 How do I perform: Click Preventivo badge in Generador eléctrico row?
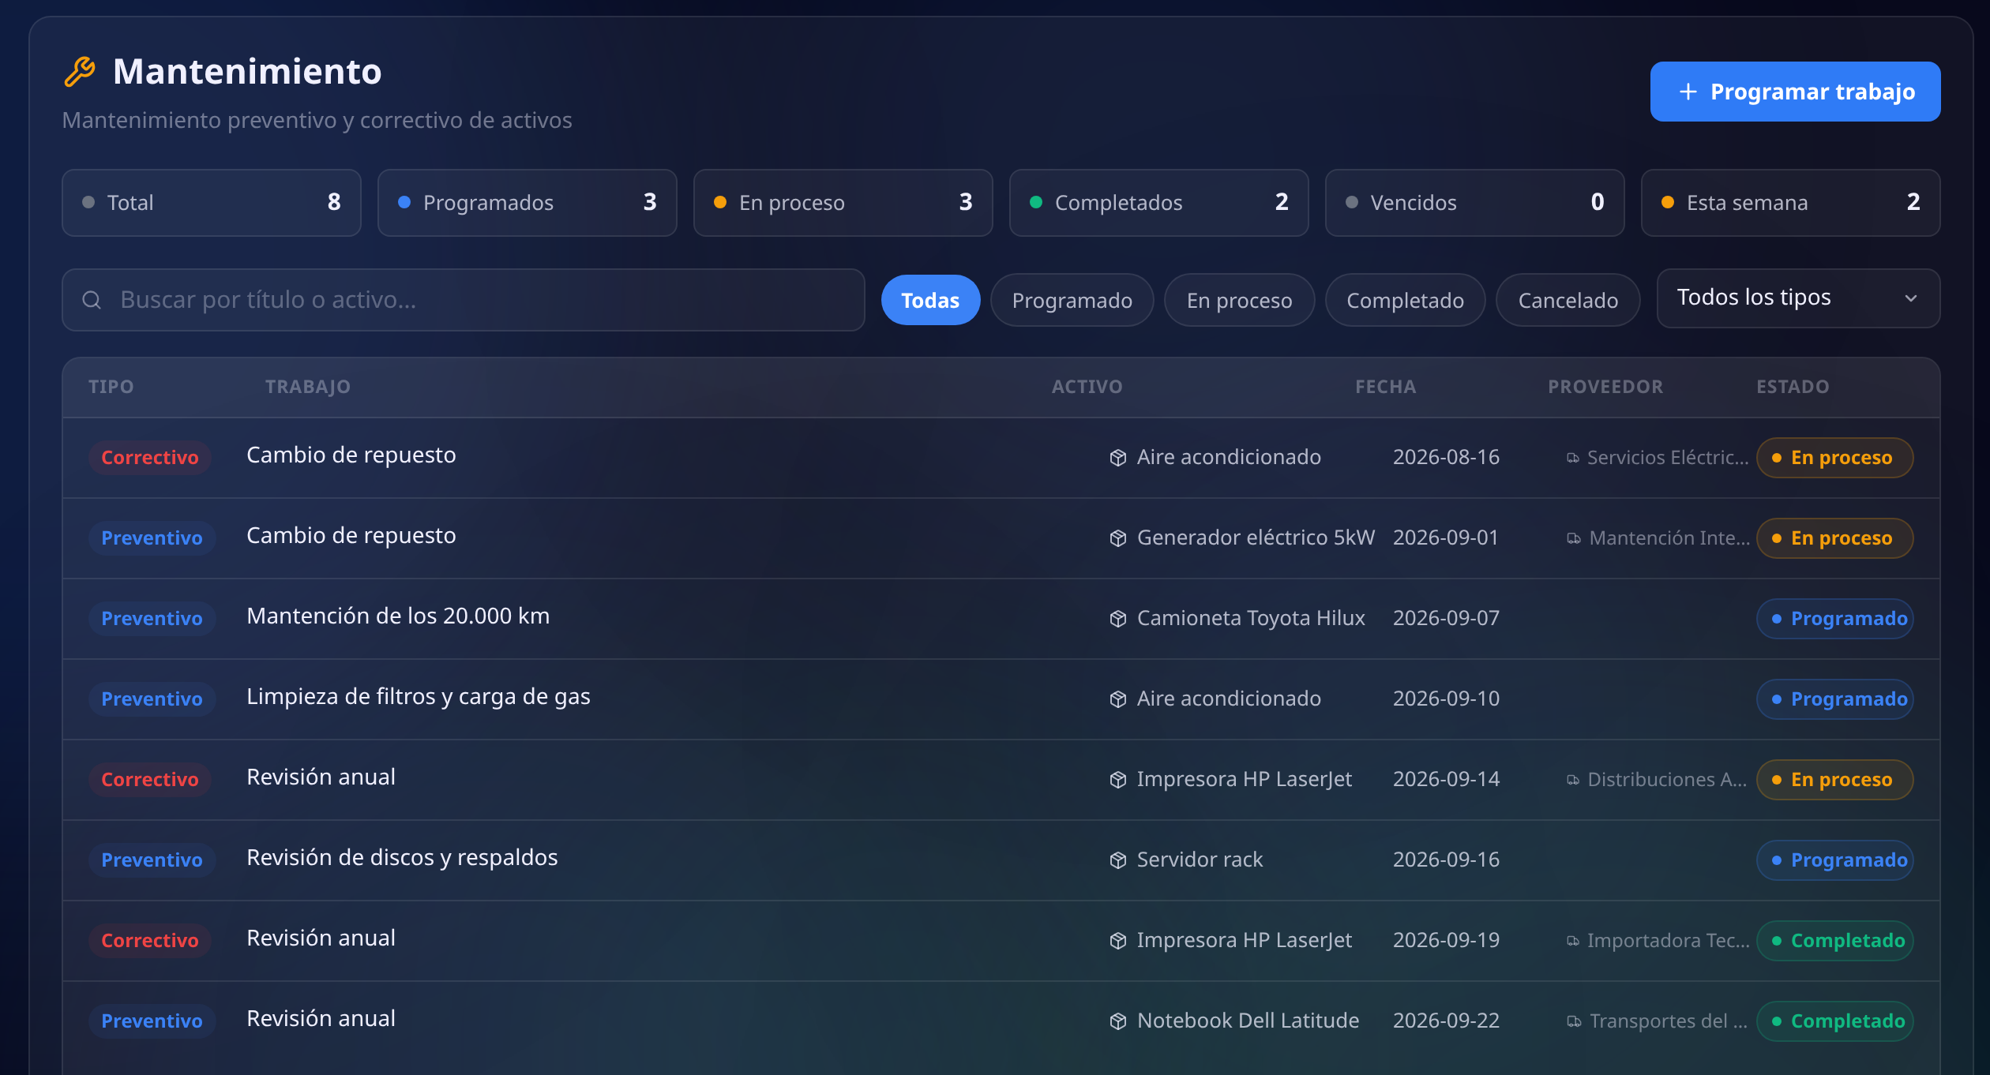point(152,538)
